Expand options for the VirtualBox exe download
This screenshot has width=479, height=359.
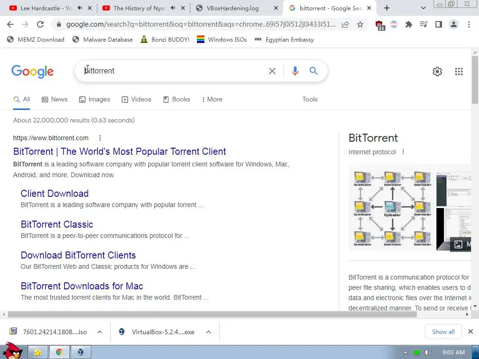209,332
